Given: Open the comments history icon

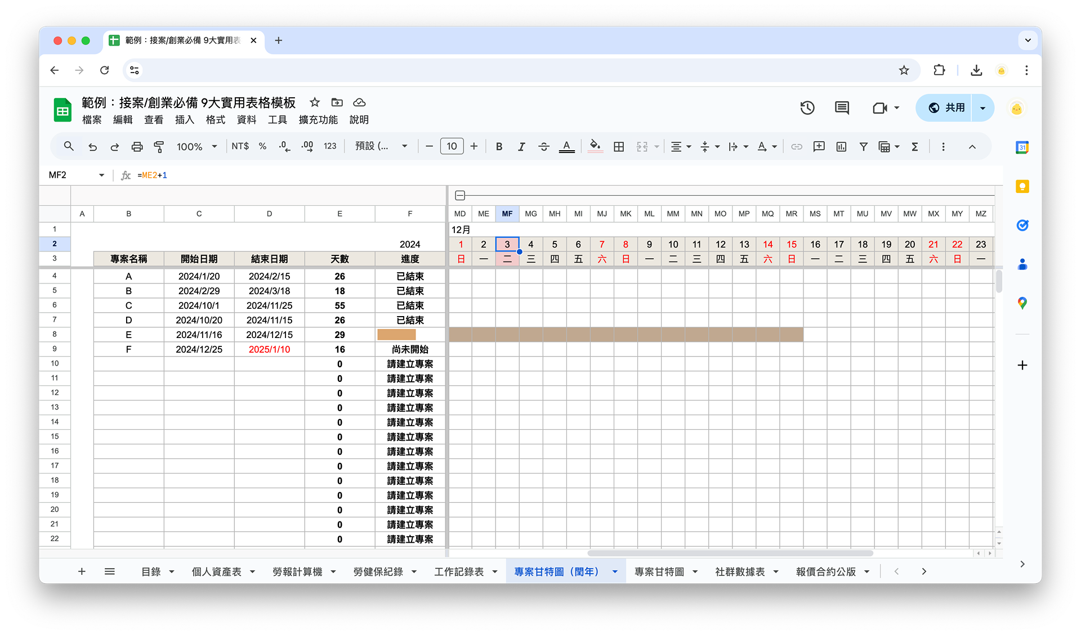Looking at the screenshot, I should coord(842,108).
